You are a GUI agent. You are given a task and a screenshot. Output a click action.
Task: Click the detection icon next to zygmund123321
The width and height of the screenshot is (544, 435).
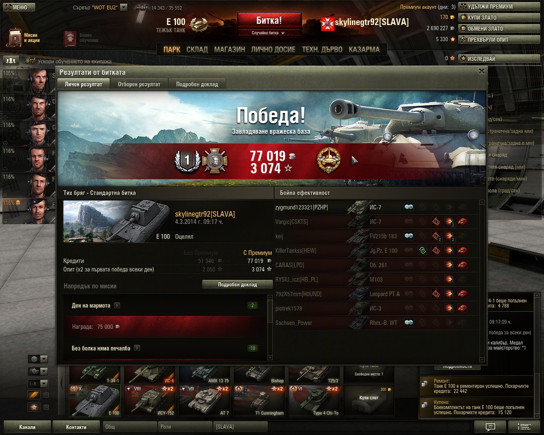click(409, 207)
